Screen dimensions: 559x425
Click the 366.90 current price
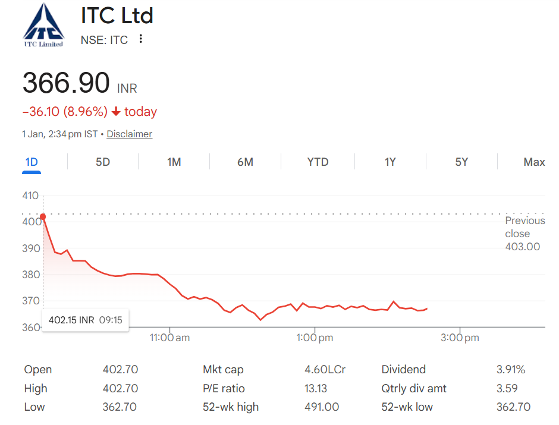(67, 83)
